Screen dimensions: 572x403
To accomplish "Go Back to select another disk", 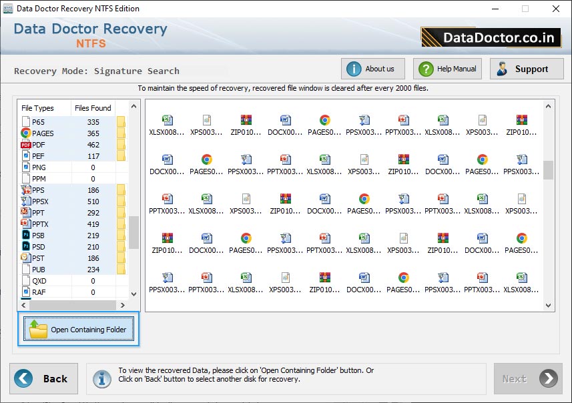I will [43, 378].
